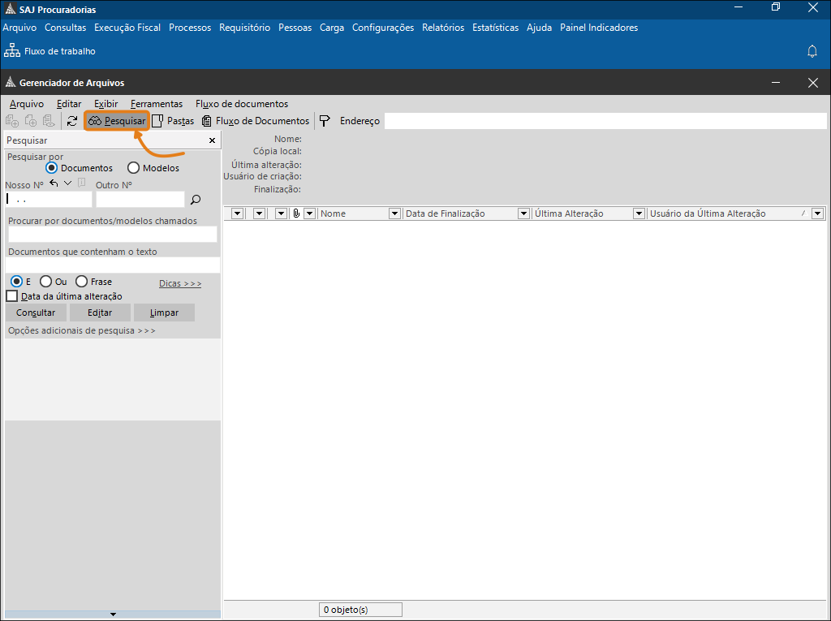
Task: Open the Nome column filter dropdown
Action: 394,213
